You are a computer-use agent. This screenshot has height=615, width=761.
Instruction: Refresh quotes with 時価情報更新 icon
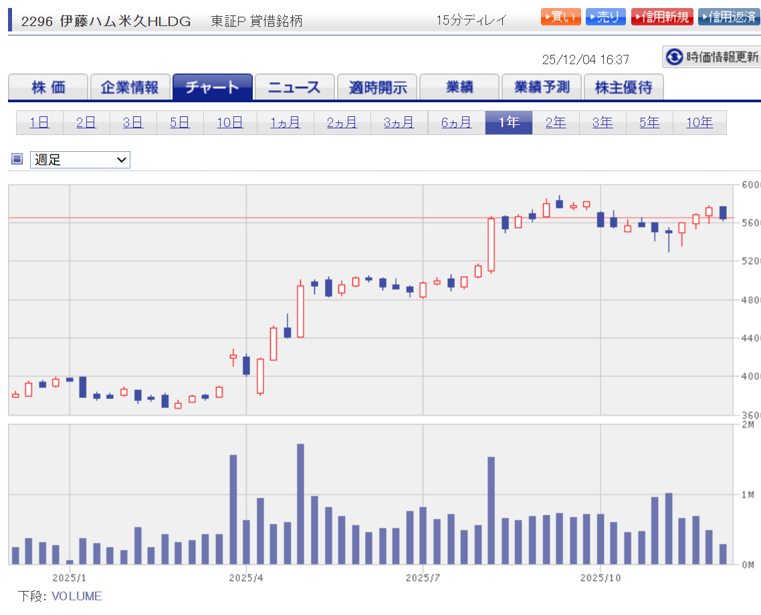(674, 57)
